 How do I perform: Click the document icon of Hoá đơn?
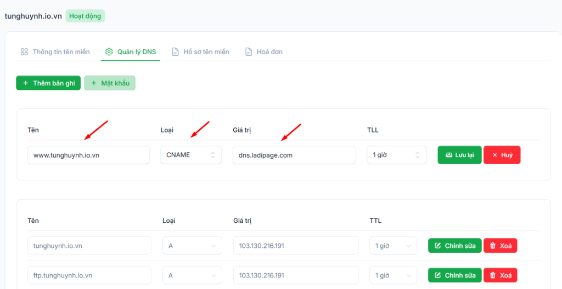pos(249,52)
